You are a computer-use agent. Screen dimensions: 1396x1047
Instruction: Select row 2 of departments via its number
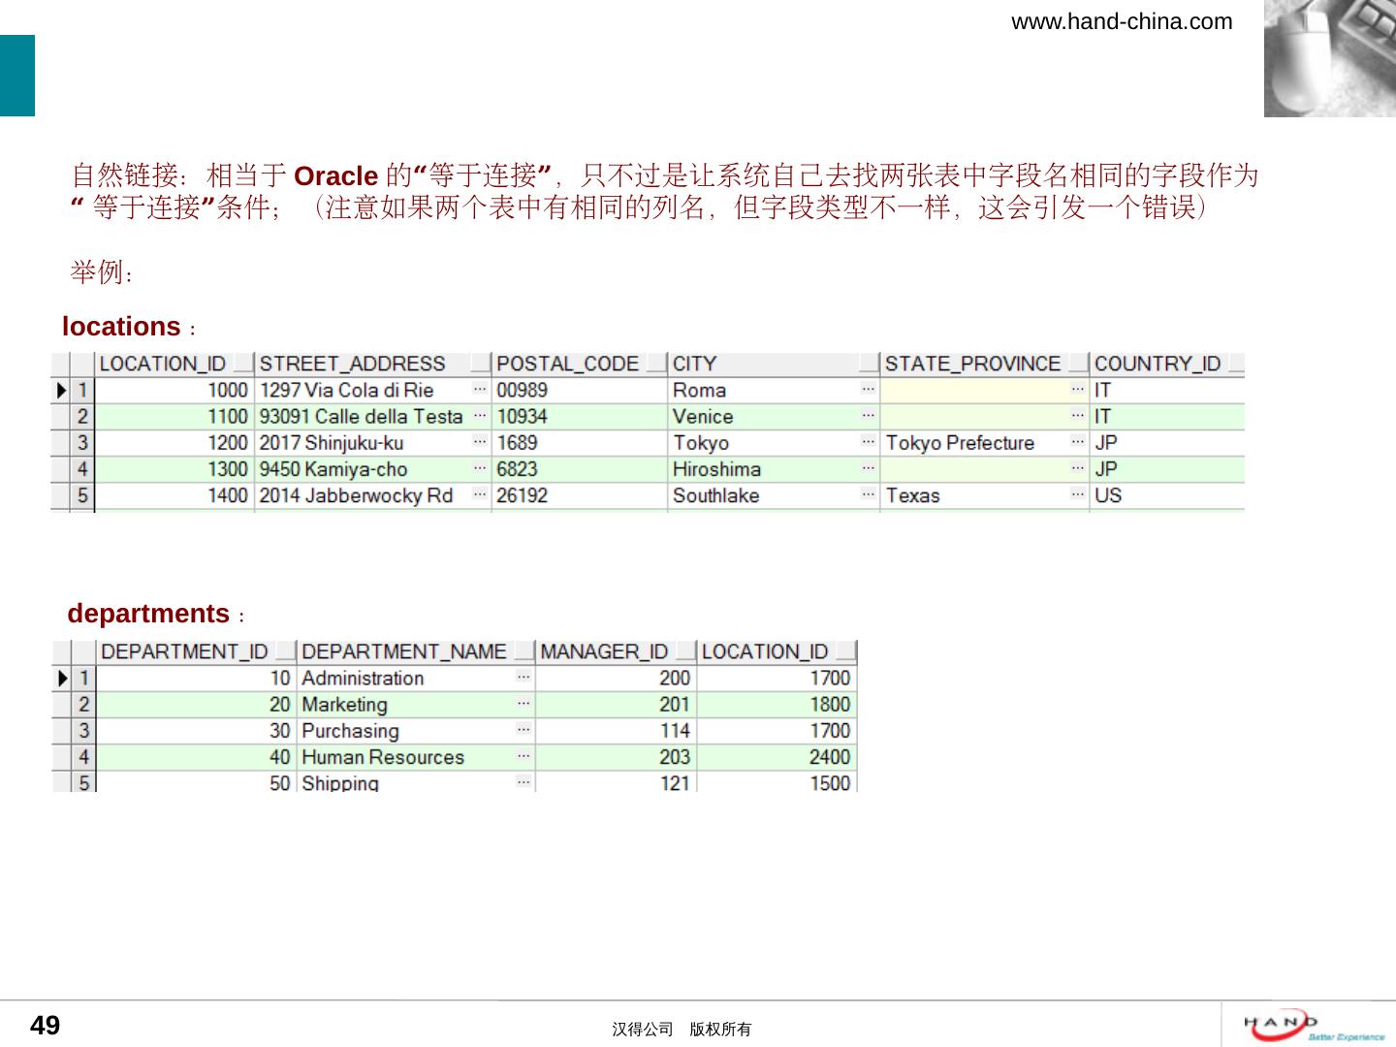(83, 704)
